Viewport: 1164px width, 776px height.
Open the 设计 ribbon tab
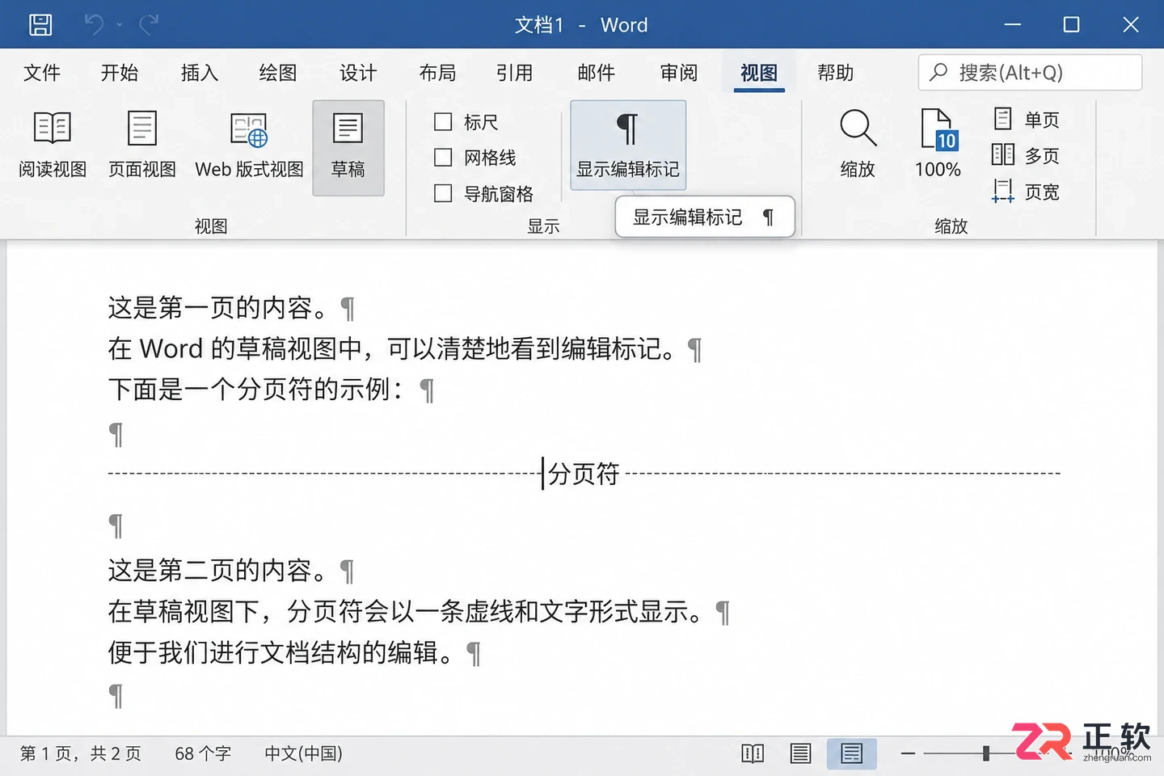[x=358, y=73]
